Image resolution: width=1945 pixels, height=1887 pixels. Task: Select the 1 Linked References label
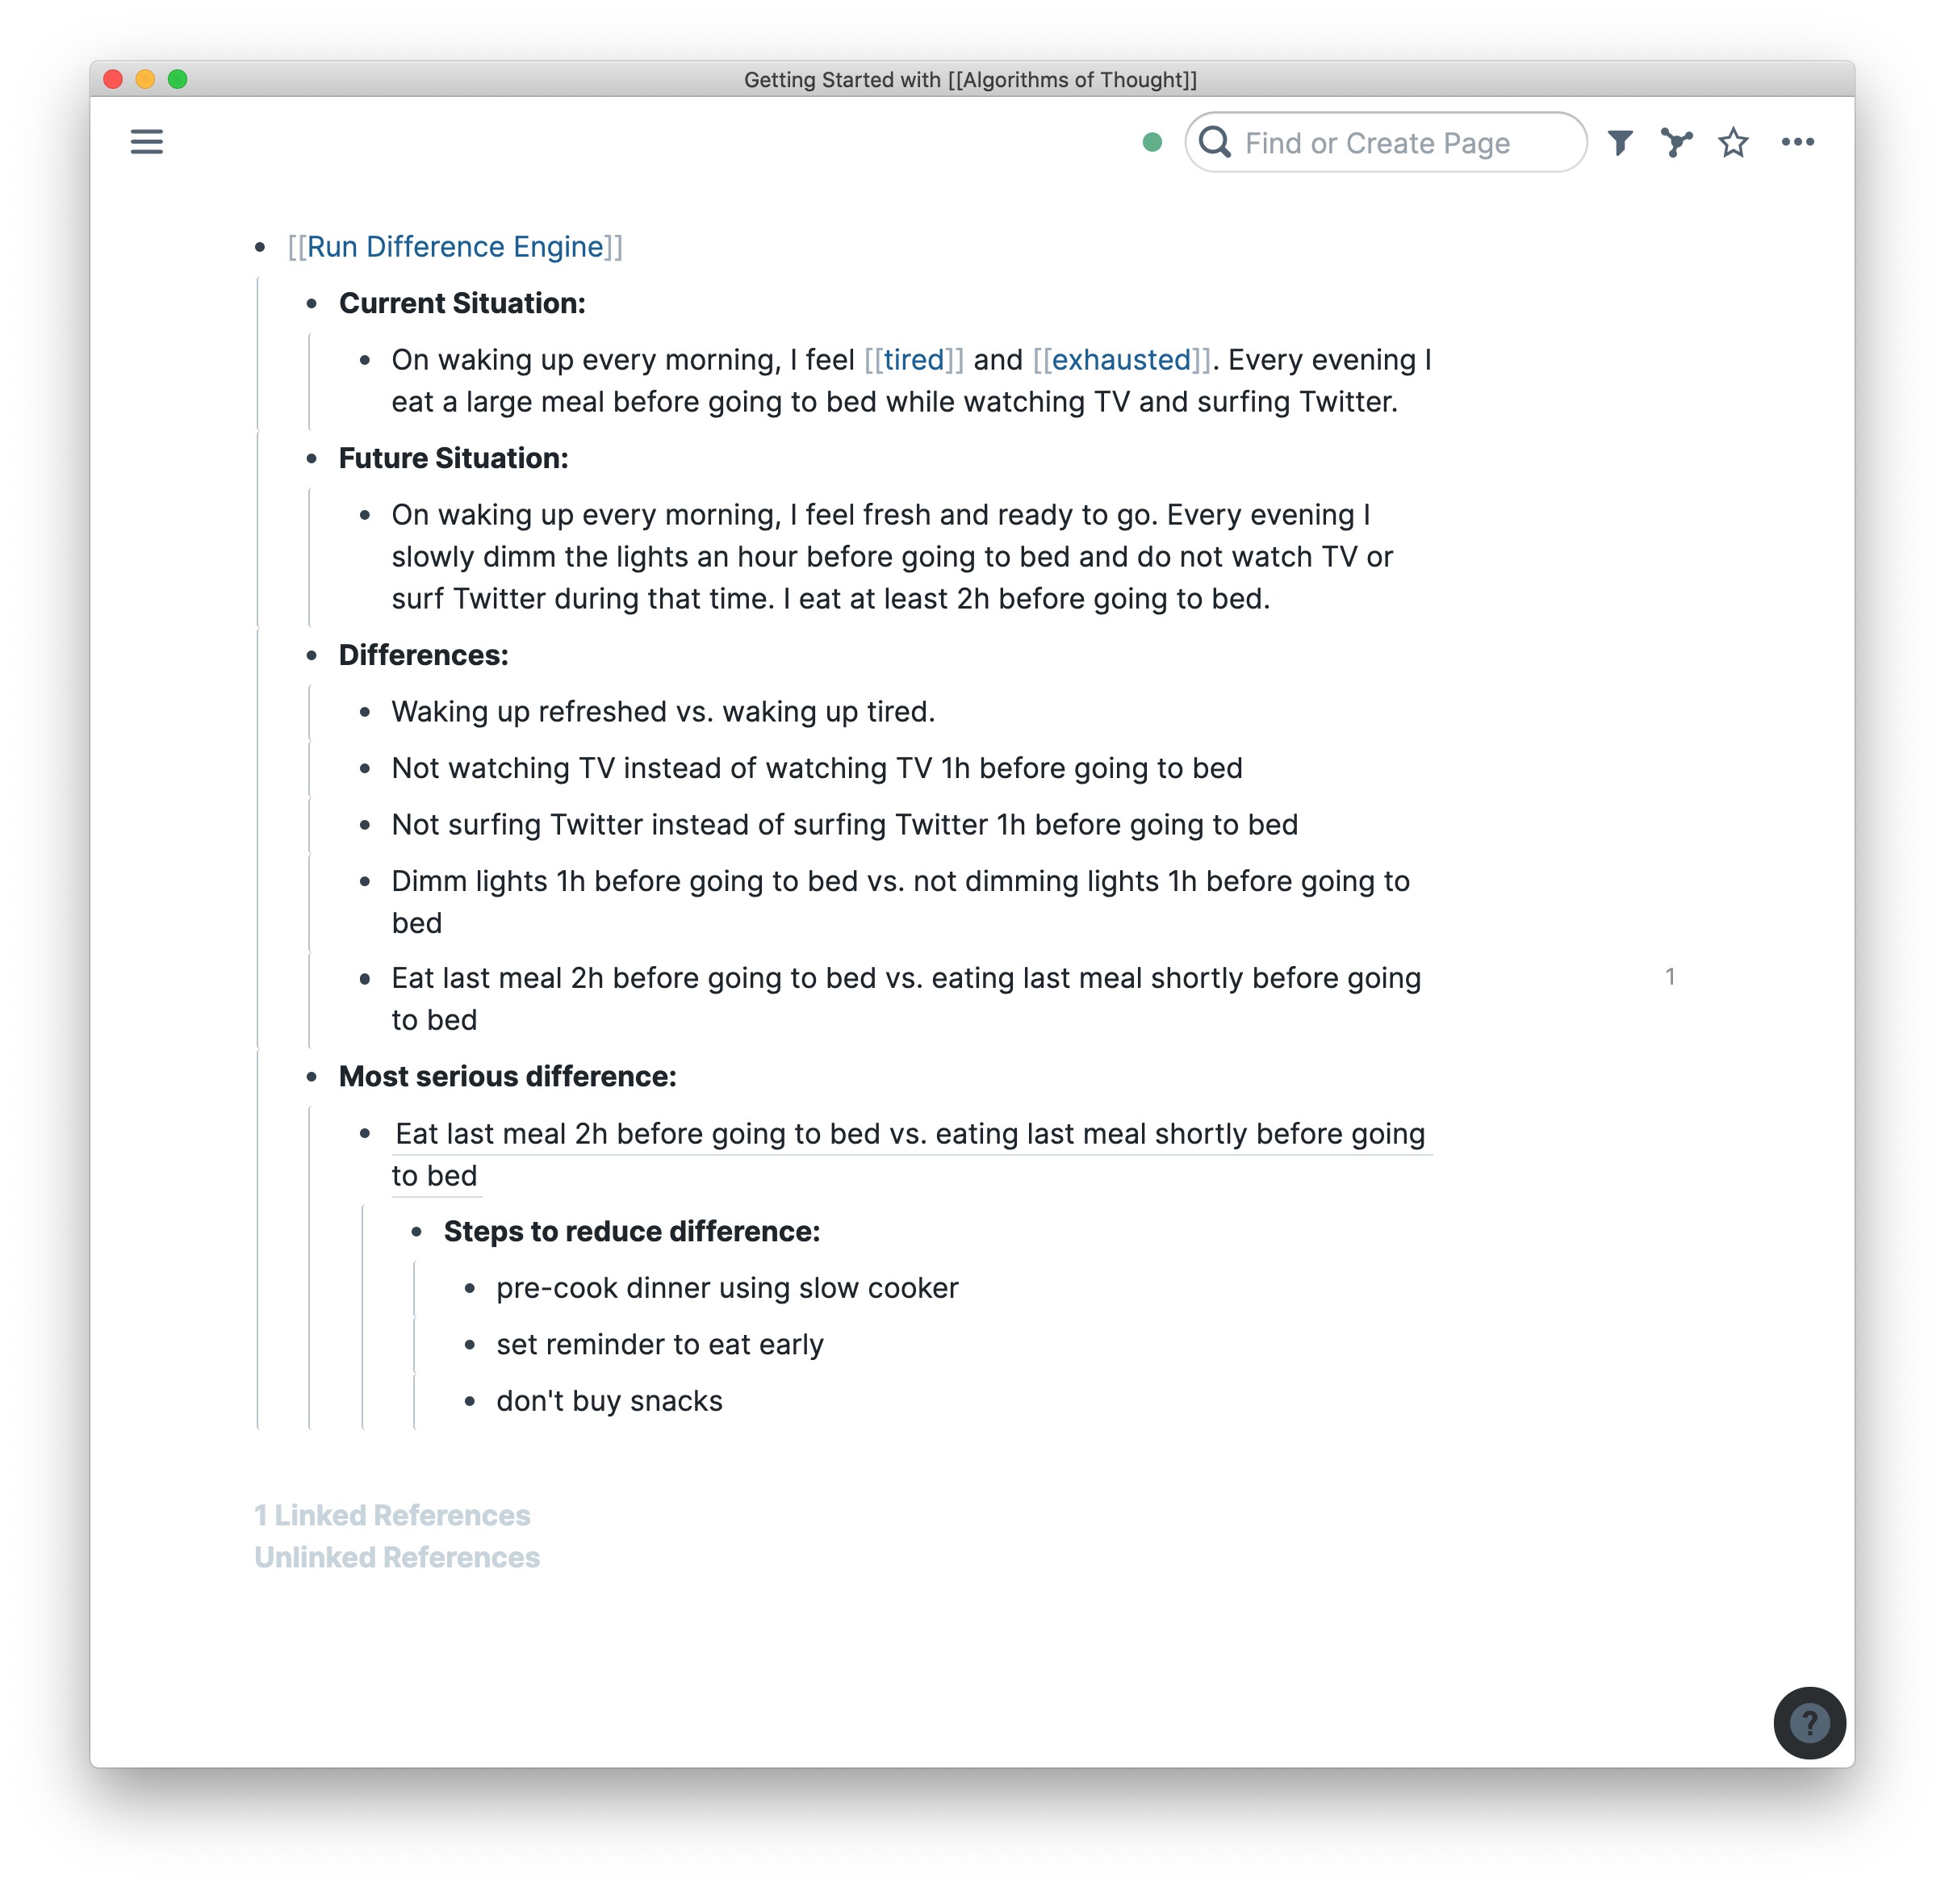click(x=391, y=1514)
